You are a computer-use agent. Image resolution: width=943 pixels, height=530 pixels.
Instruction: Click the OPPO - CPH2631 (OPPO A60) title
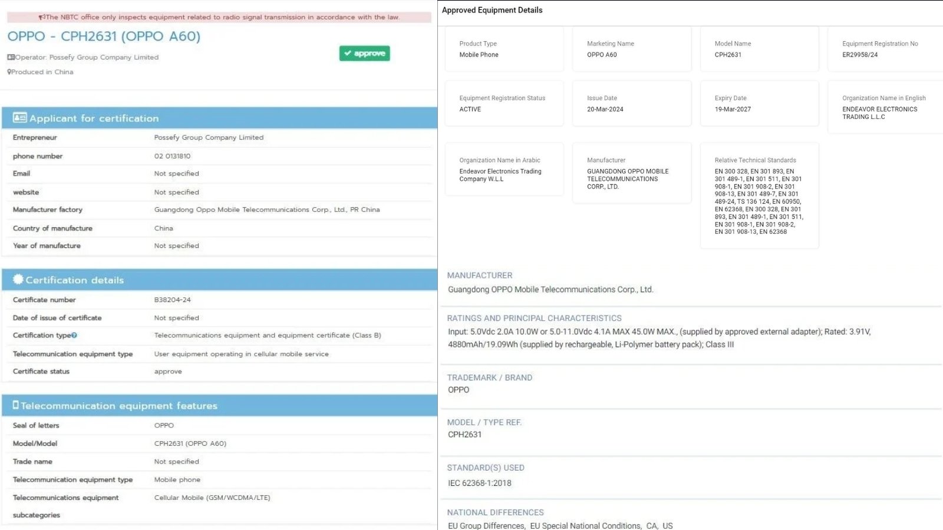pyautogui.click(x=104, y=37)
